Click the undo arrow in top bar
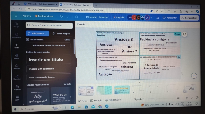Viewport: 205px width, 114px height. click(61, 17)
